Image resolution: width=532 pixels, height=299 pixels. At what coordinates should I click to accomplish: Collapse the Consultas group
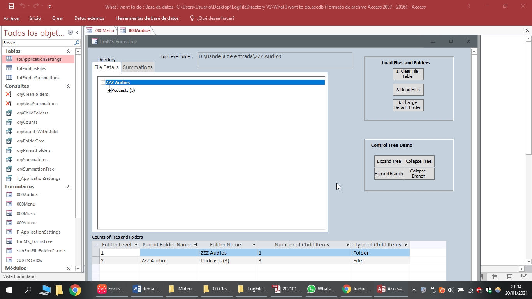coord(68,86)
